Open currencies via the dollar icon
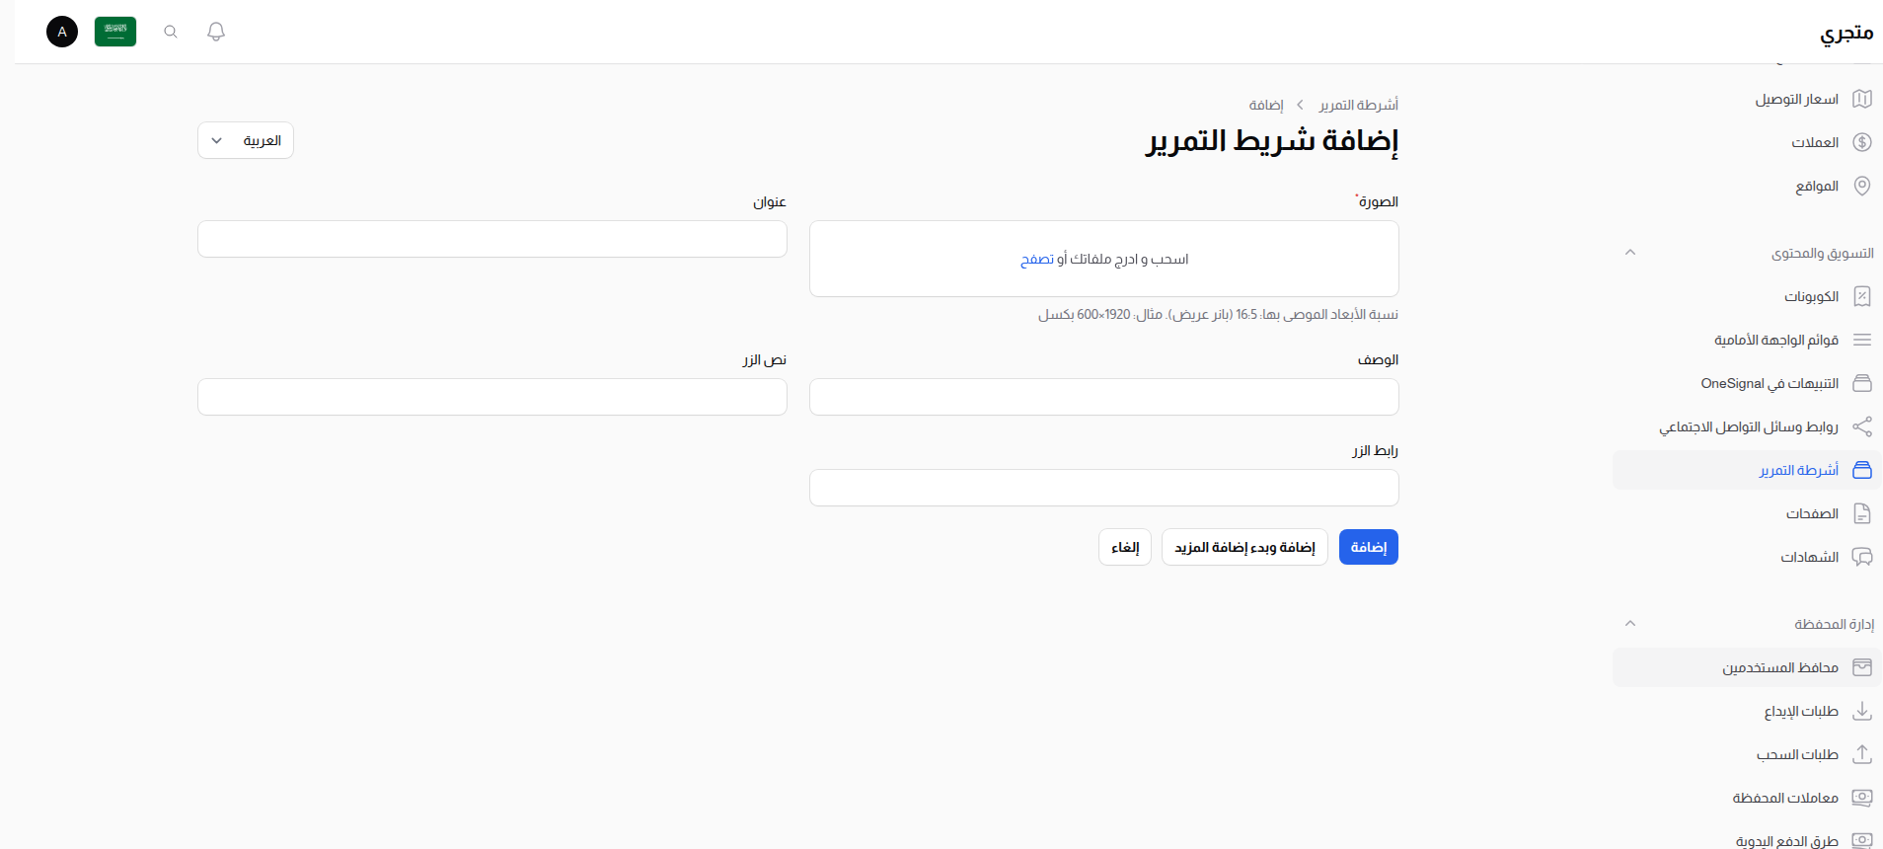Screen dimensions: 1883x849 point(1863,142)
